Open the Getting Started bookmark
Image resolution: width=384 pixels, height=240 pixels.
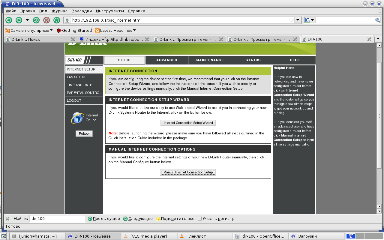click(74, 30)
